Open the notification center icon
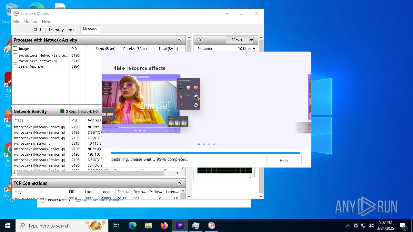The height and width of the screenshot is (232, 413). click(x=403, y=226)
